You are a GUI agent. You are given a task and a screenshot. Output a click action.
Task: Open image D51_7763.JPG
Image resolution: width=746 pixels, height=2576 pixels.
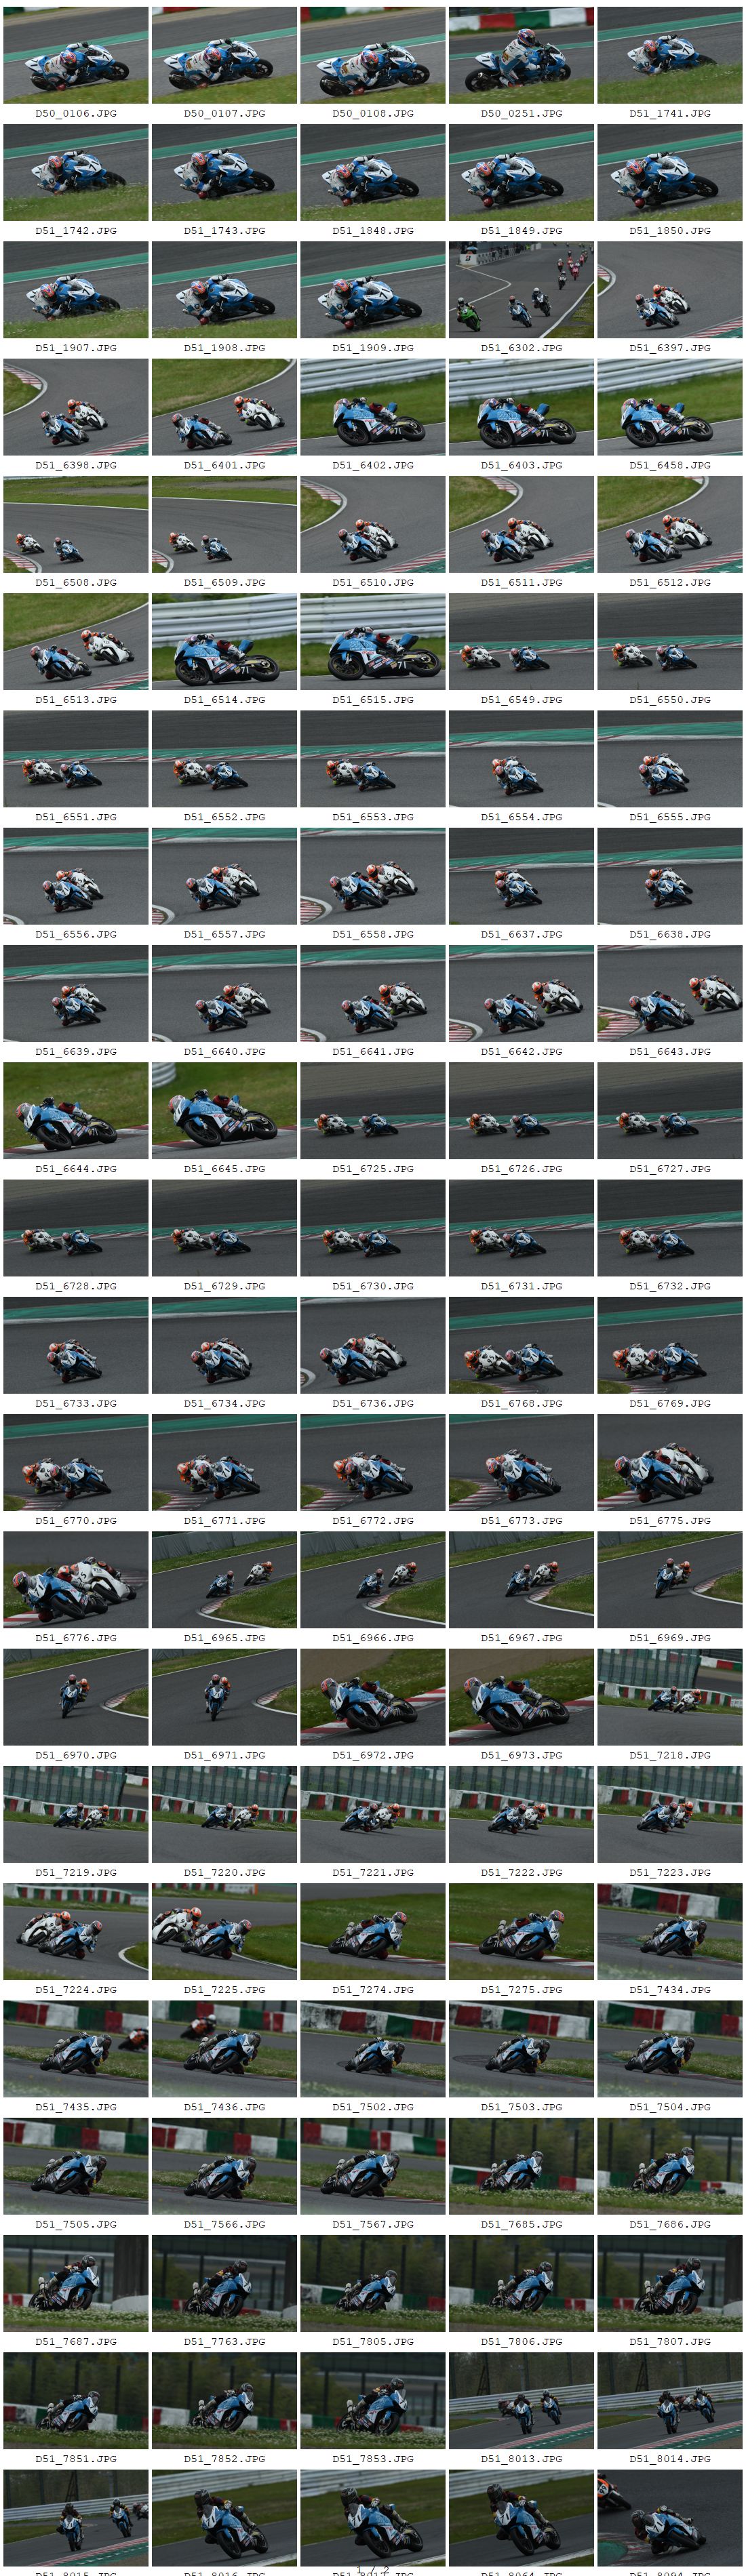point(224,2283)
